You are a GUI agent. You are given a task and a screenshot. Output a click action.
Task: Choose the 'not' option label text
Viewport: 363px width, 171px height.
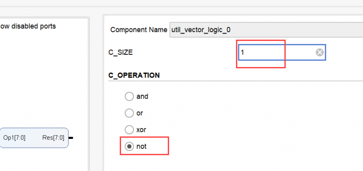point(141,147)
